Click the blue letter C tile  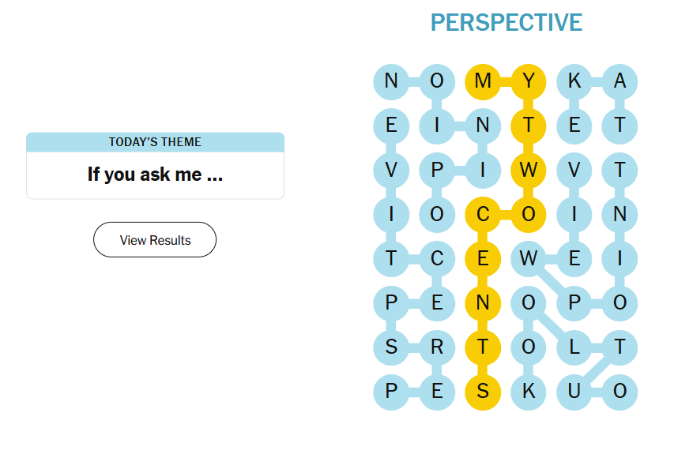click(437, 258)
